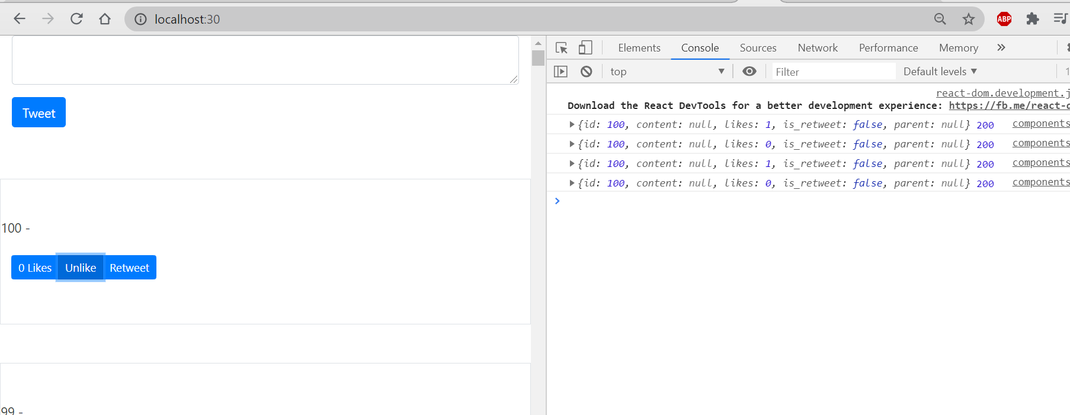Create a live expression with eye icon
The image size is (1070, 415).
pyautogui.click(x=749, y=72)
